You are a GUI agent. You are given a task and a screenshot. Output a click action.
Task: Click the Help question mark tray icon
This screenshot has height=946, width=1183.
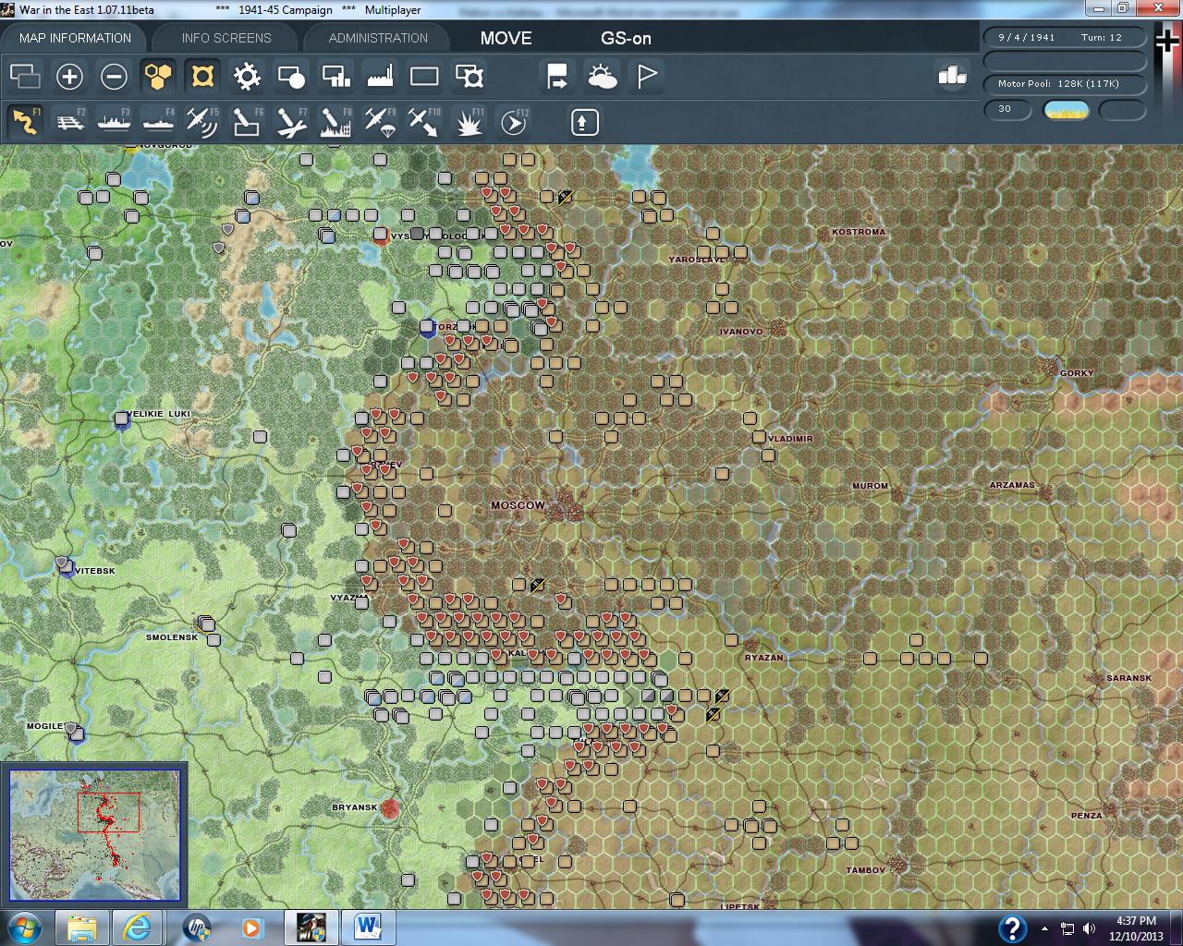pyautogui.click(x=1012, y=928)
